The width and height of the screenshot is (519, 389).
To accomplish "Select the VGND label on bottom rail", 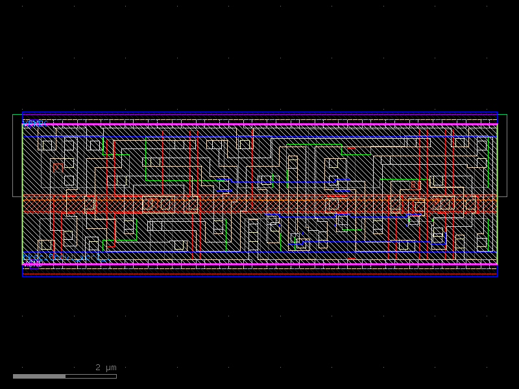I will [x=31, y=263].
